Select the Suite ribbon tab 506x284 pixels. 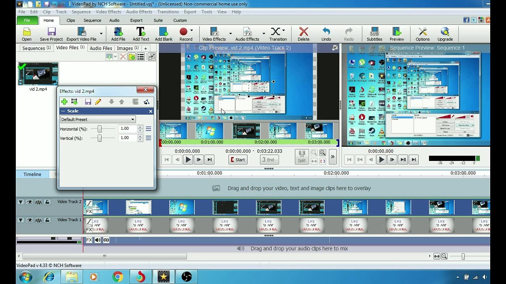tap(158, 21)
